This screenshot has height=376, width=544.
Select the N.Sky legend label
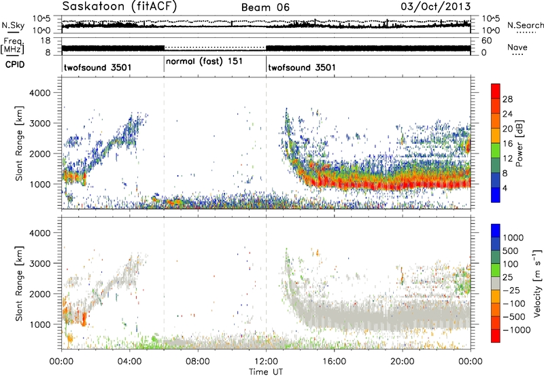pos(13,25)
